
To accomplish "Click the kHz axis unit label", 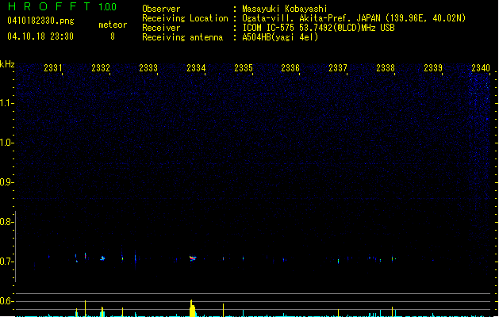I will [x=7, y=64].
